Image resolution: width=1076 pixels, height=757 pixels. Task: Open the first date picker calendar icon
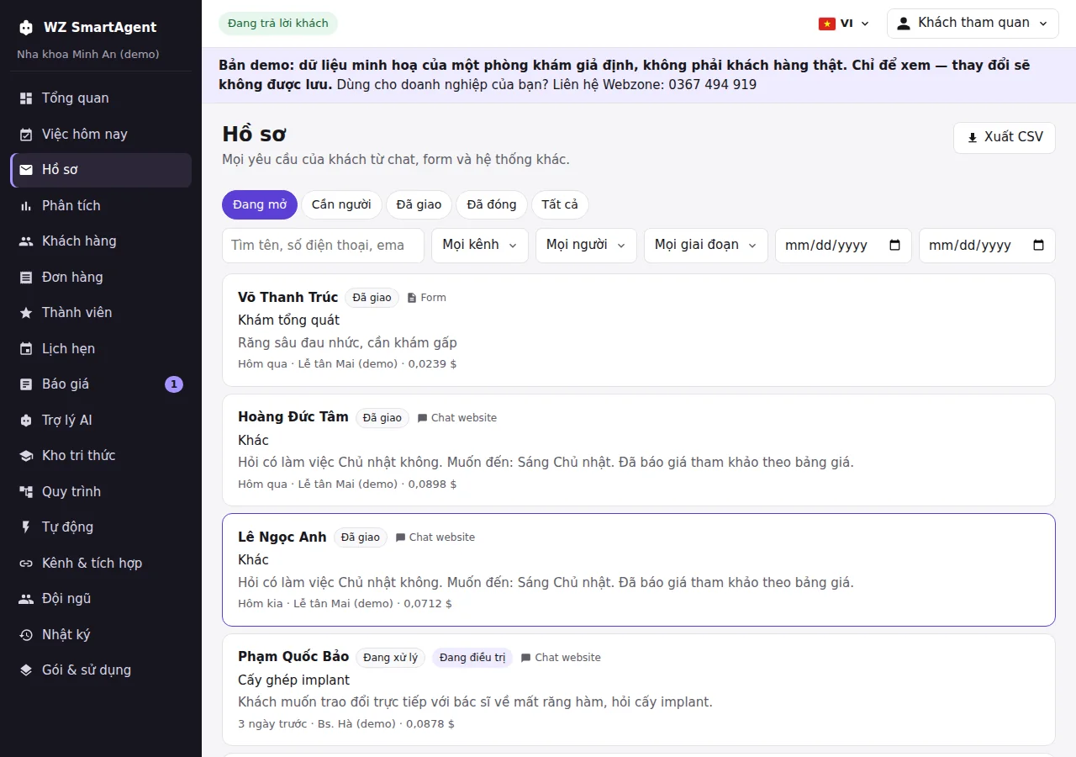tap(894, 246)
